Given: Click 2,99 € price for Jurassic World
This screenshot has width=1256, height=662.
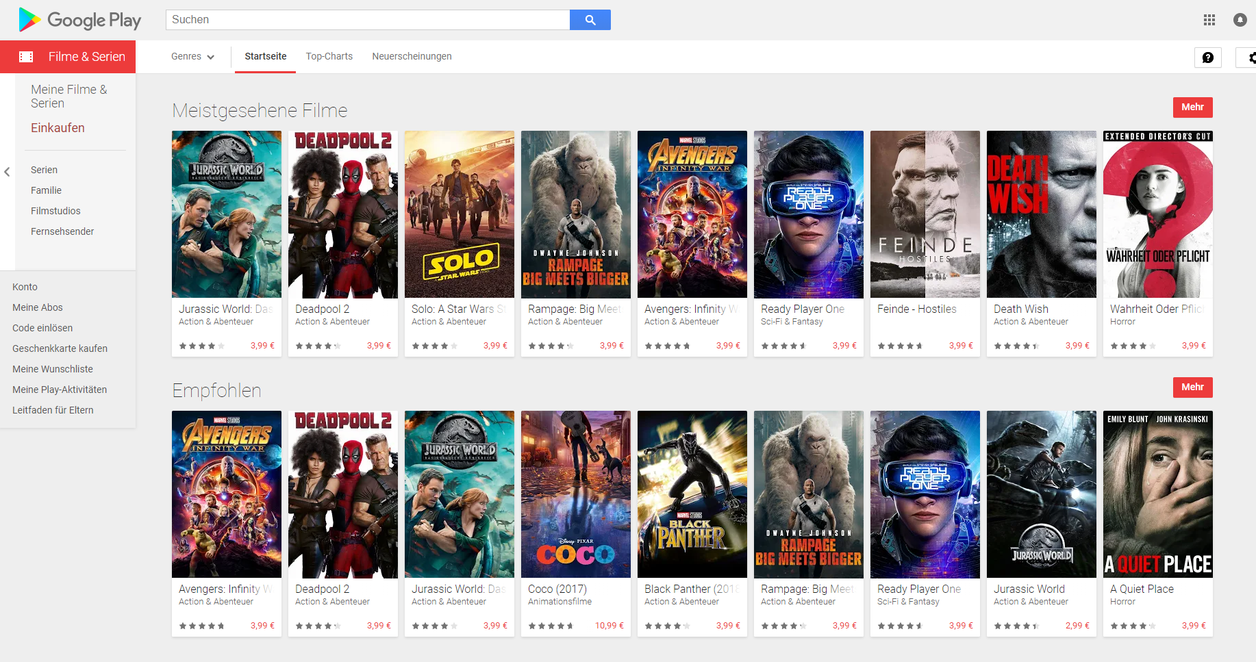Looking at the screenshot, I should click(x=1077, y=626).
